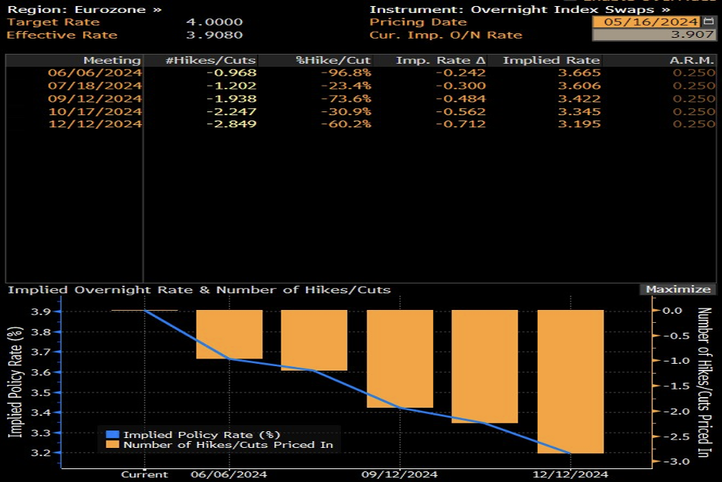Click the -0.242 implied rate change
The image size is (722, 482).
pyautogui.click(x=460, y=73)
